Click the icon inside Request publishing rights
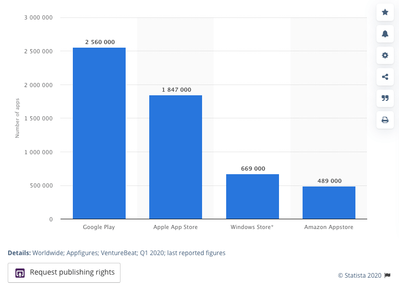Image resolution: width=399 pixels, height=291 pixels. (20, 273)
